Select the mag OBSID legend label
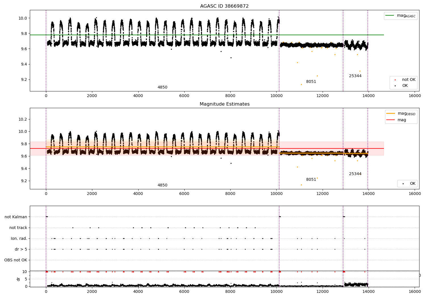426x298 pixels. [406, 114]
